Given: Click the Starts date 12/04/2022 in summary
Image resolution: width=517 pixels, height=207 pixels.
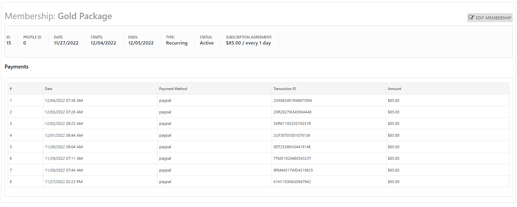Looking at the screenshot, I should pyautogui.click(x=103, y=43).
